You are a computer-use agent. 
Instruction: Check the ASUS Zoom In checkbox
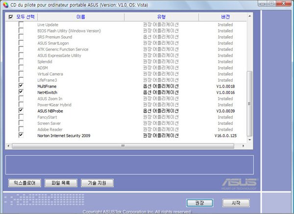point(21,98)
